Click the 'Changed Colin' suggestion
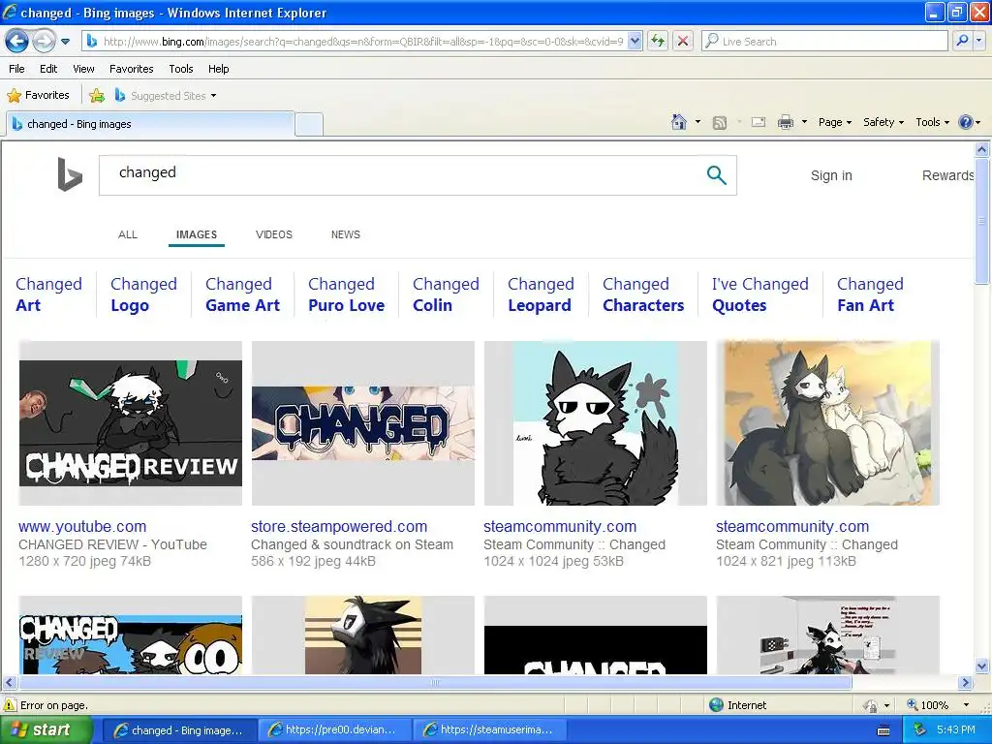The image size is (992, 744). (x=446, y=294)
